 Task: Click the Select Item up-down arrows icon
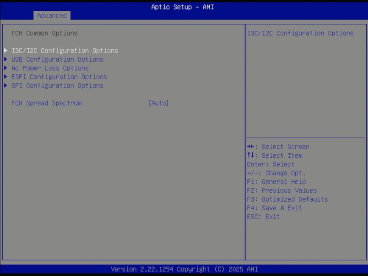coord(251,155)
